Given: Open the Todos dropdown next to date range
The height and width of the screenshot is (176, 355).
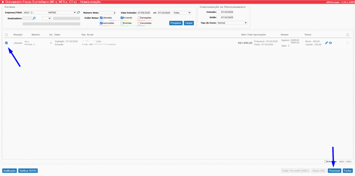Looking at the screenshot, I should pos(182,12).
